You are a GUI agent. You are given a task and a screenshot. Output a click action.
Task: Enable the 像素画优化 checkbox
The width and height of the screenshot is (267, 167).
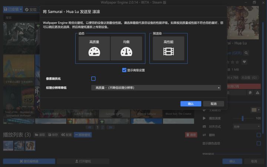[x=93, y=79]
